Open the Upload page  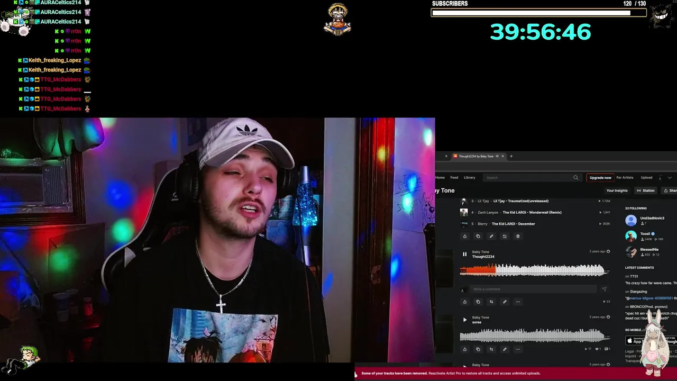[646, 178]
